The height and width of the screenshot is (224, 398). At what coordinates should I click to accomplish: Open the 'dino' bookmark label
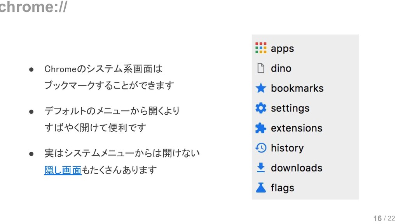pos(281,68)
